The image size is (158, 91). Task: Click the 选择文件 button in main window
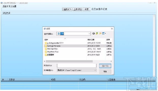[x=67, y=9]
